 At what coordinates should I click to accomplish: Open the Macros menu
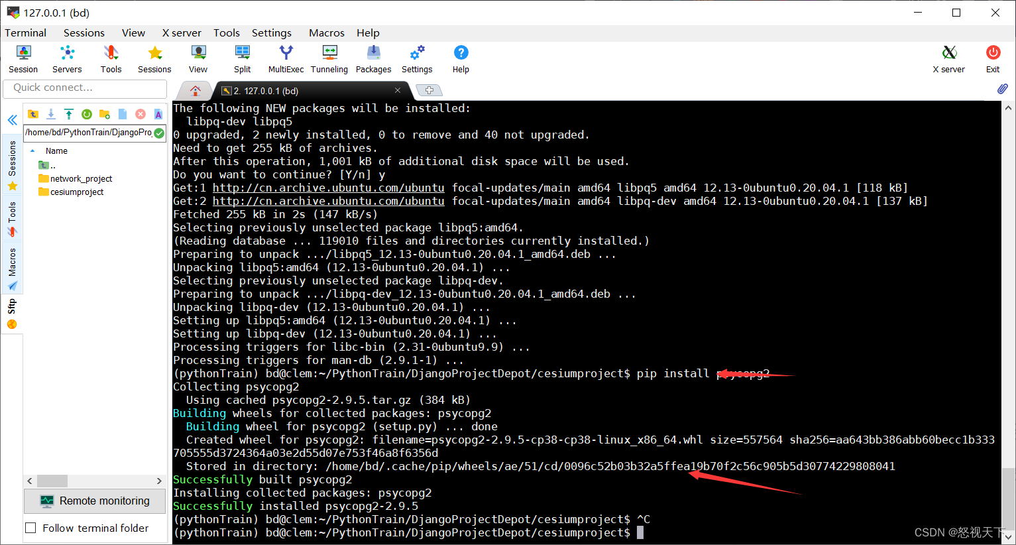point(326,32)
